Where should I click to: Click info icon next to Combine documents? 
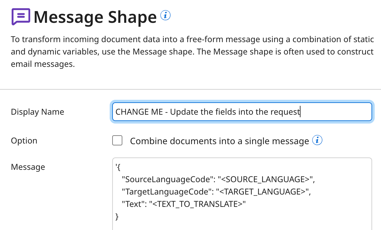[317, 140]
